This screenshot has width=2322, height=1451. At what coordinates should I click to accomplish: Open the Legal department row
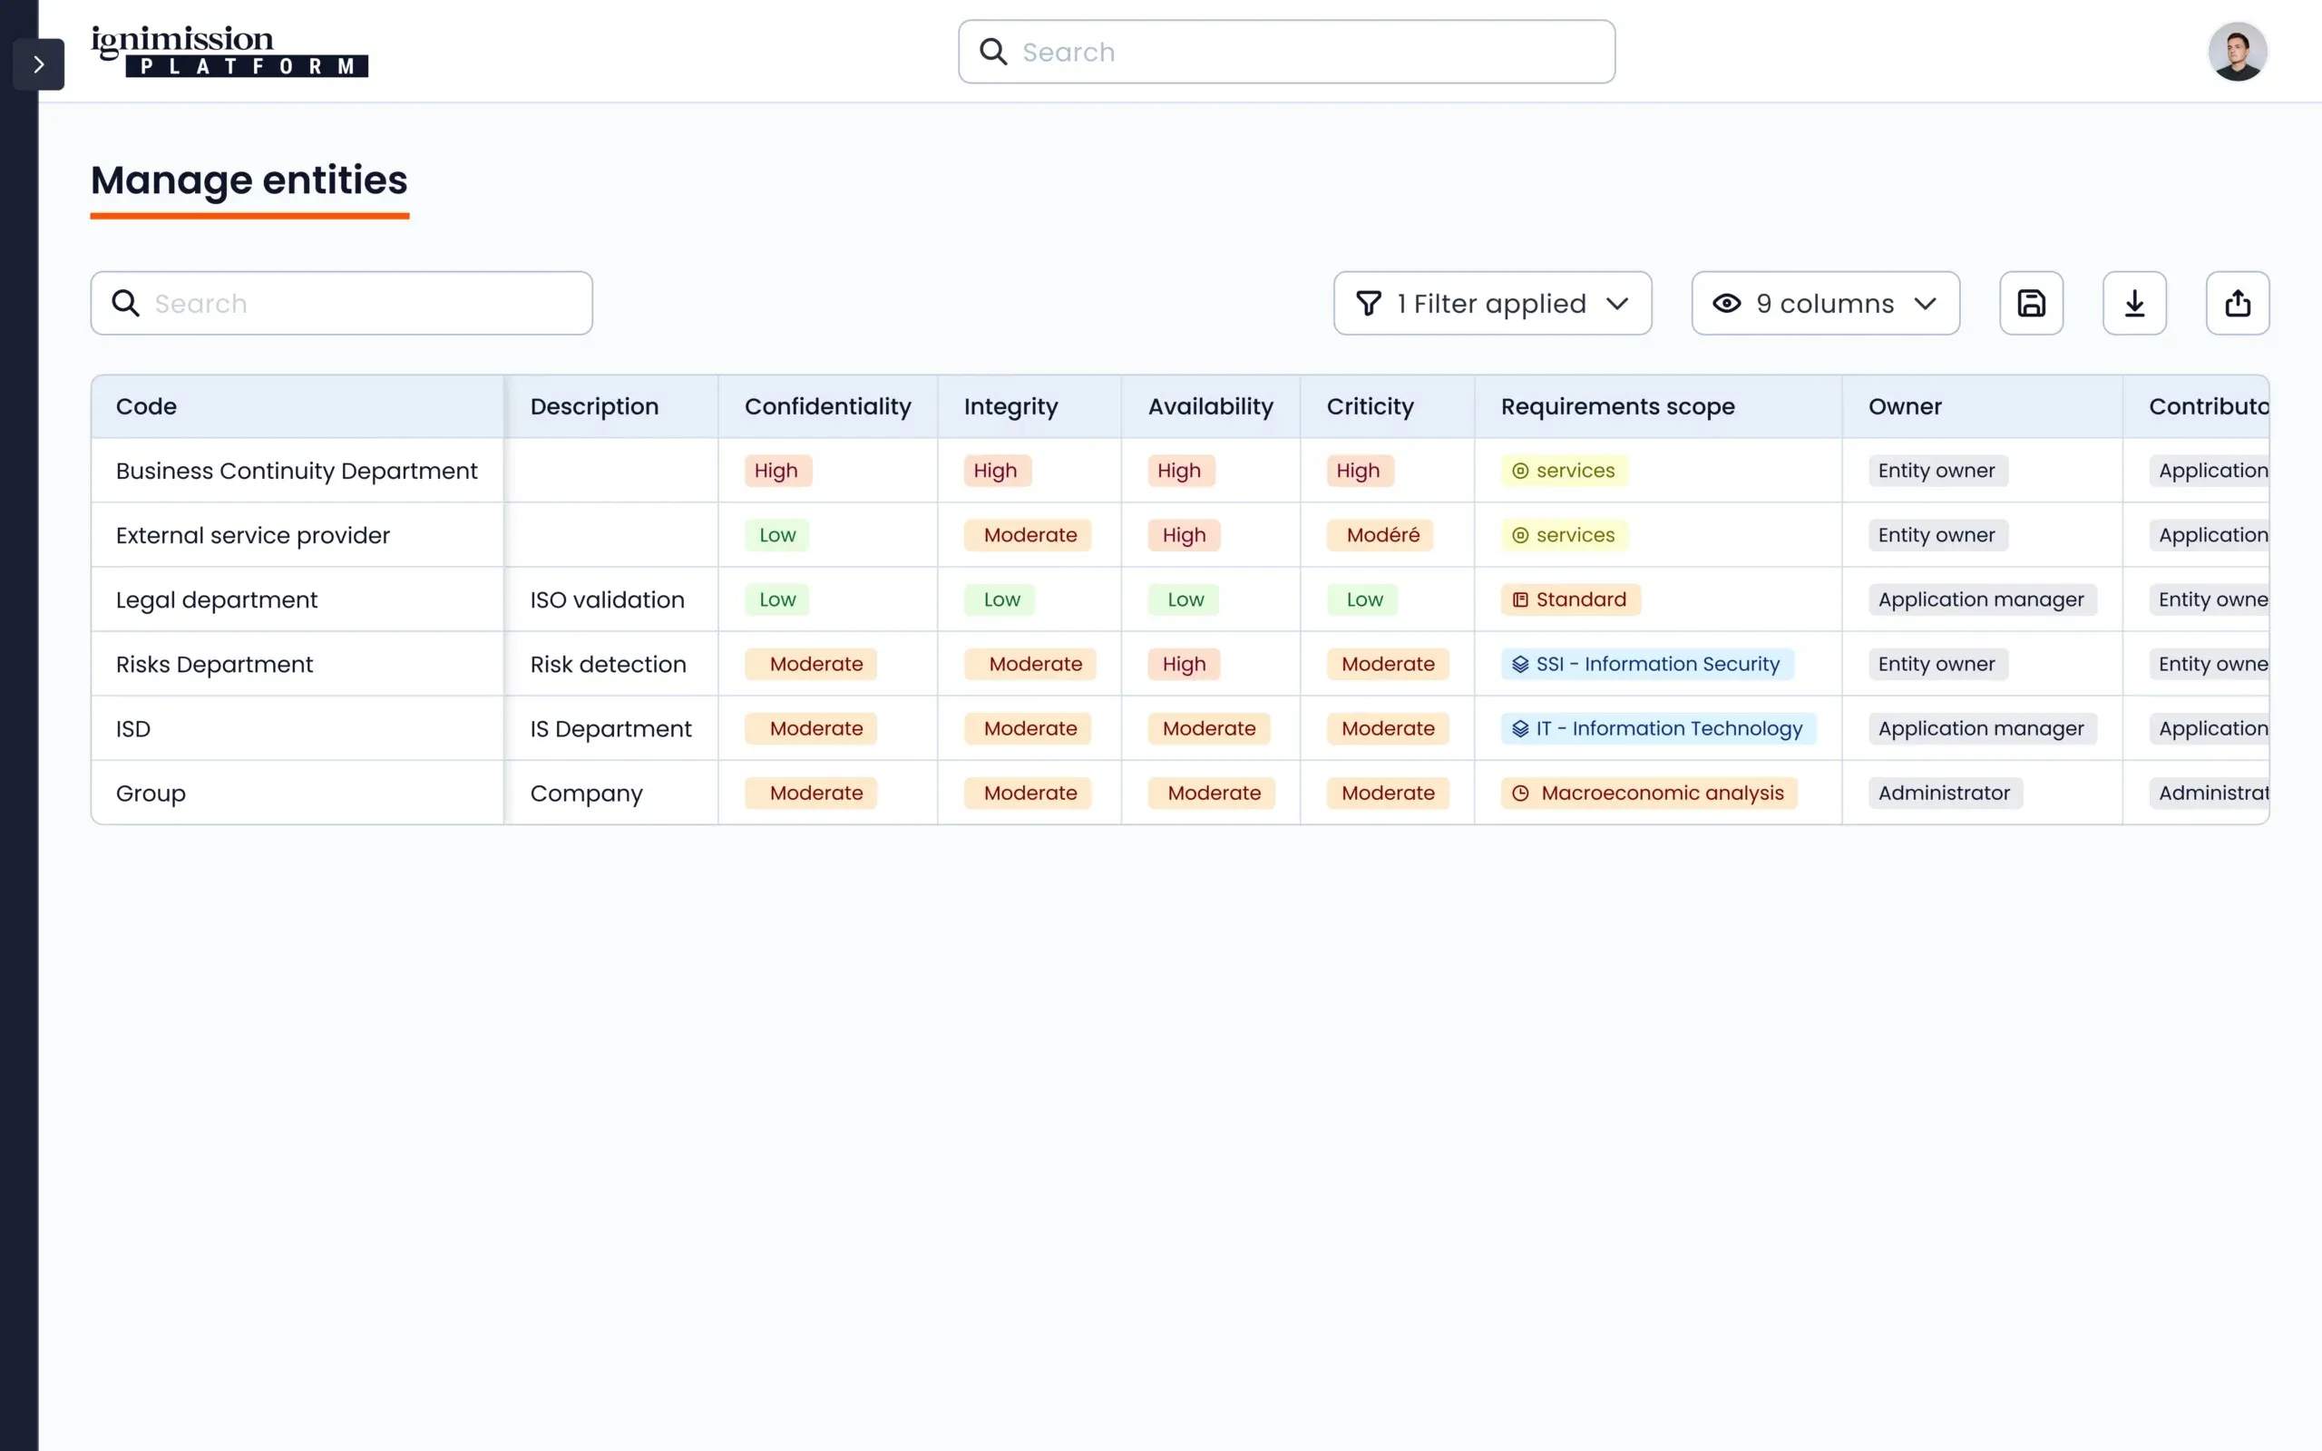click(216, 599)
